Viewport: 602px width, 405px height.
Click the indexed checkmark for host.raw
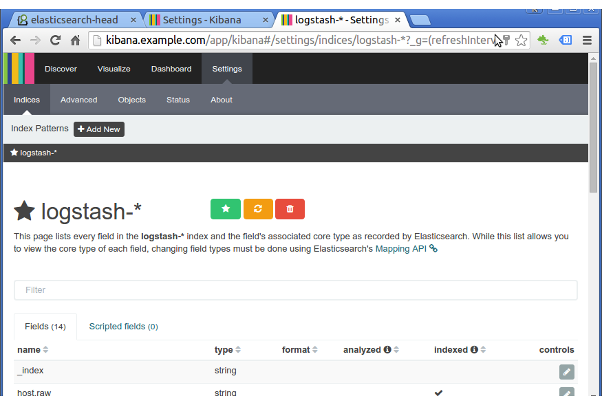(438, 393)
